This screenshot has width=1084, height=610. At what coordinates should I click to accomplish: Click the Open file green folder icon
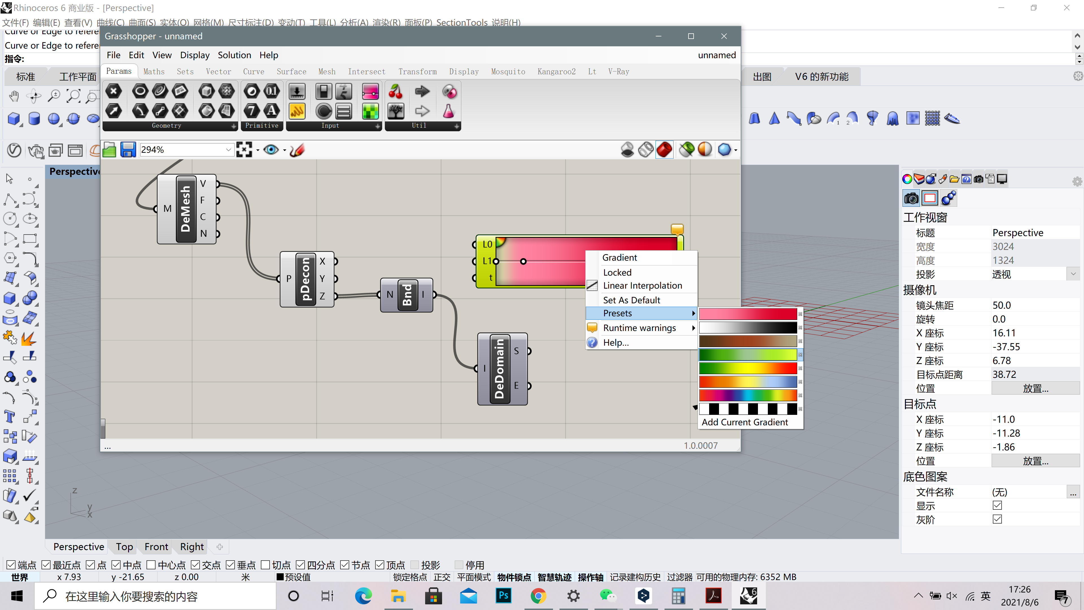click(110, 150)
